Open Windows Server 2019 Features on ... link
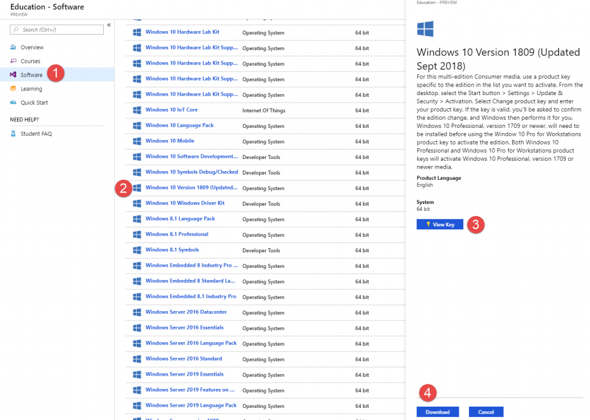 [x=190, y=389]
